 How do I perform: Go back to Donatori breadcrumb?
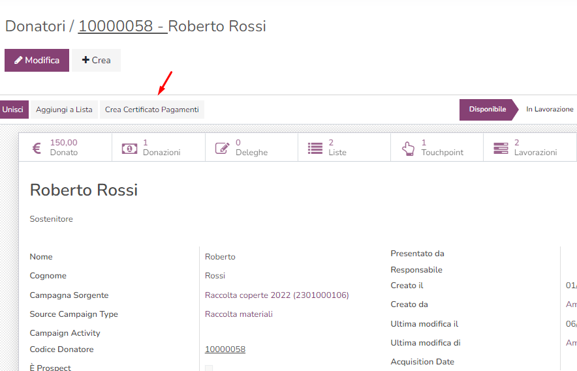click(35, 27)
